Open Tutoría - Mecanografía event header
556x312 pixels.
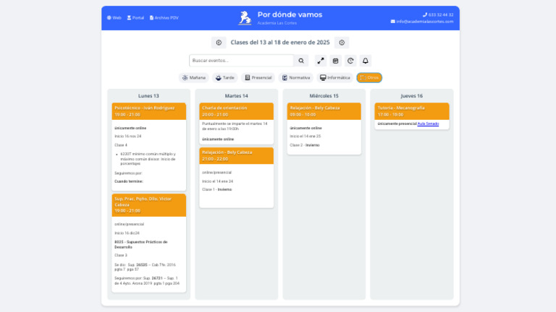coord(412,111)
